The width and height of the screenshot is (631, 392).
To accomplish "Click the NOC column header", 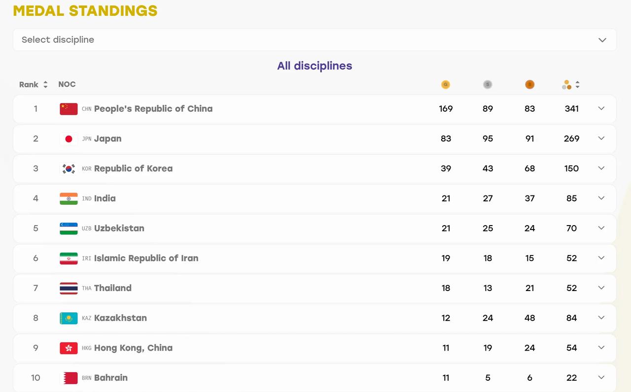I will pos(67,84).
